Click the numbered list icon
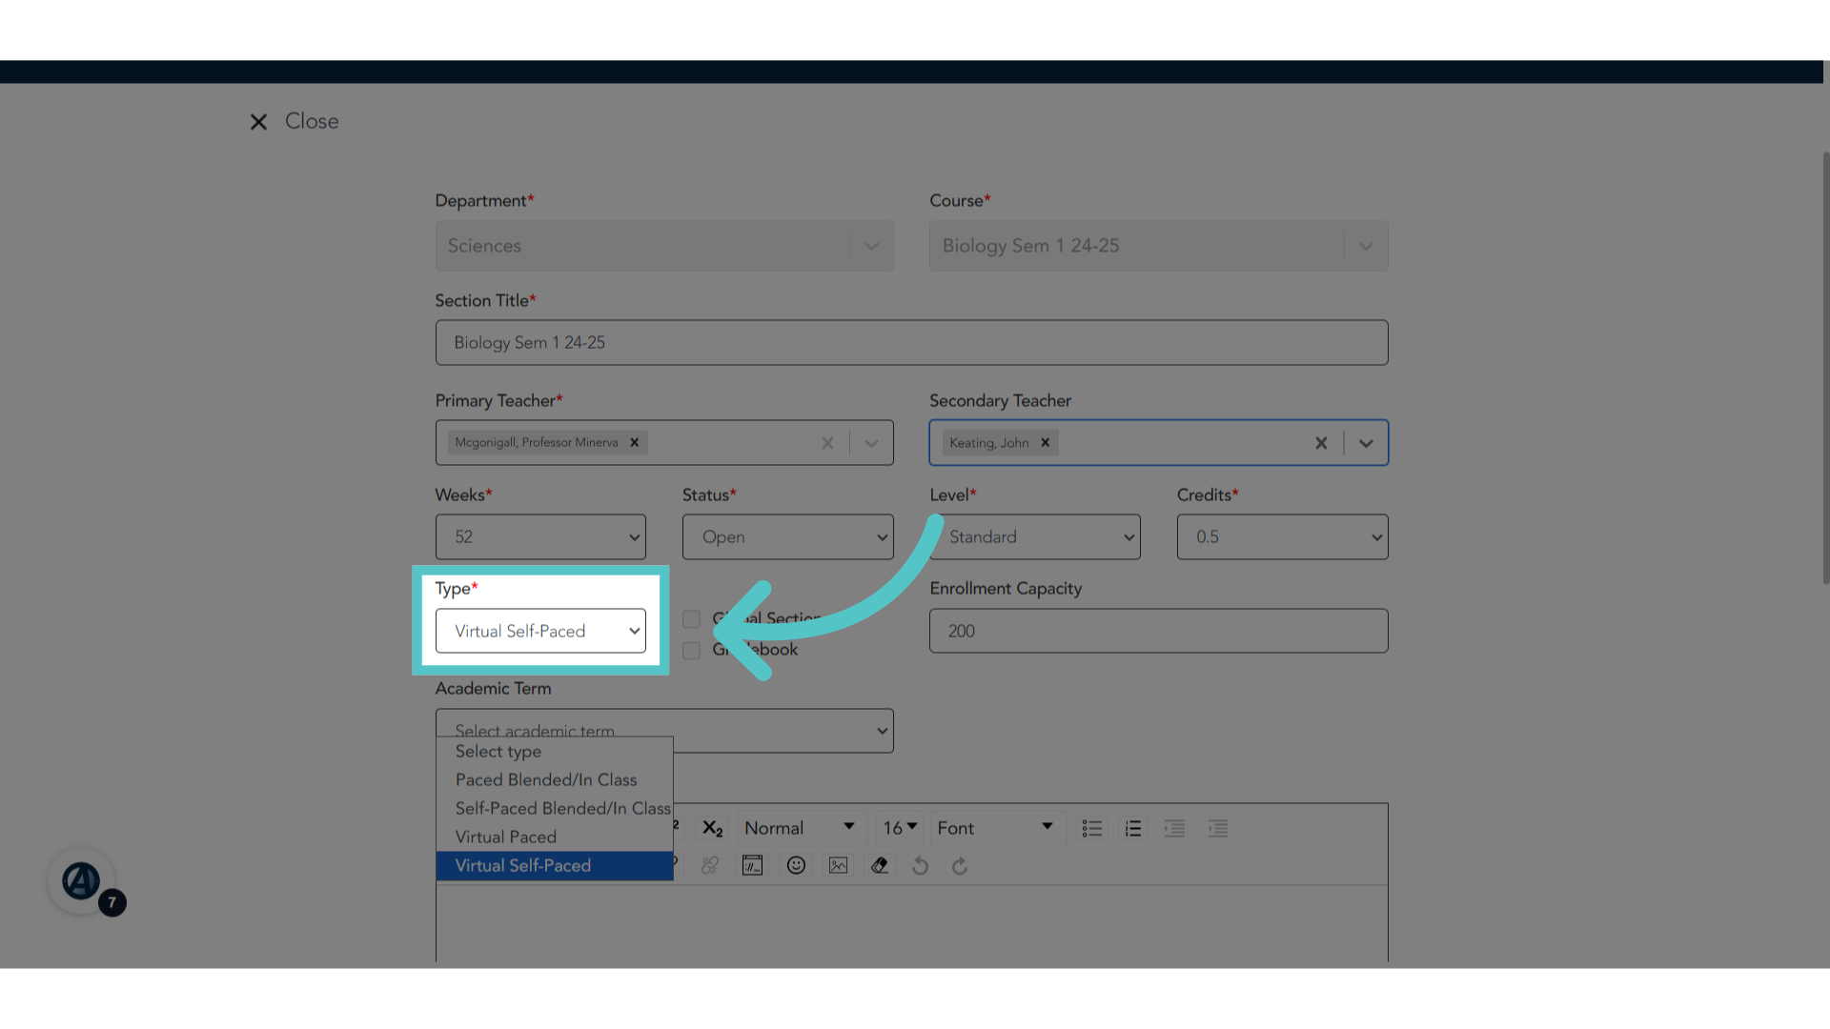The height and width of the screenshot is (1029, 1830). point(1132,828)
